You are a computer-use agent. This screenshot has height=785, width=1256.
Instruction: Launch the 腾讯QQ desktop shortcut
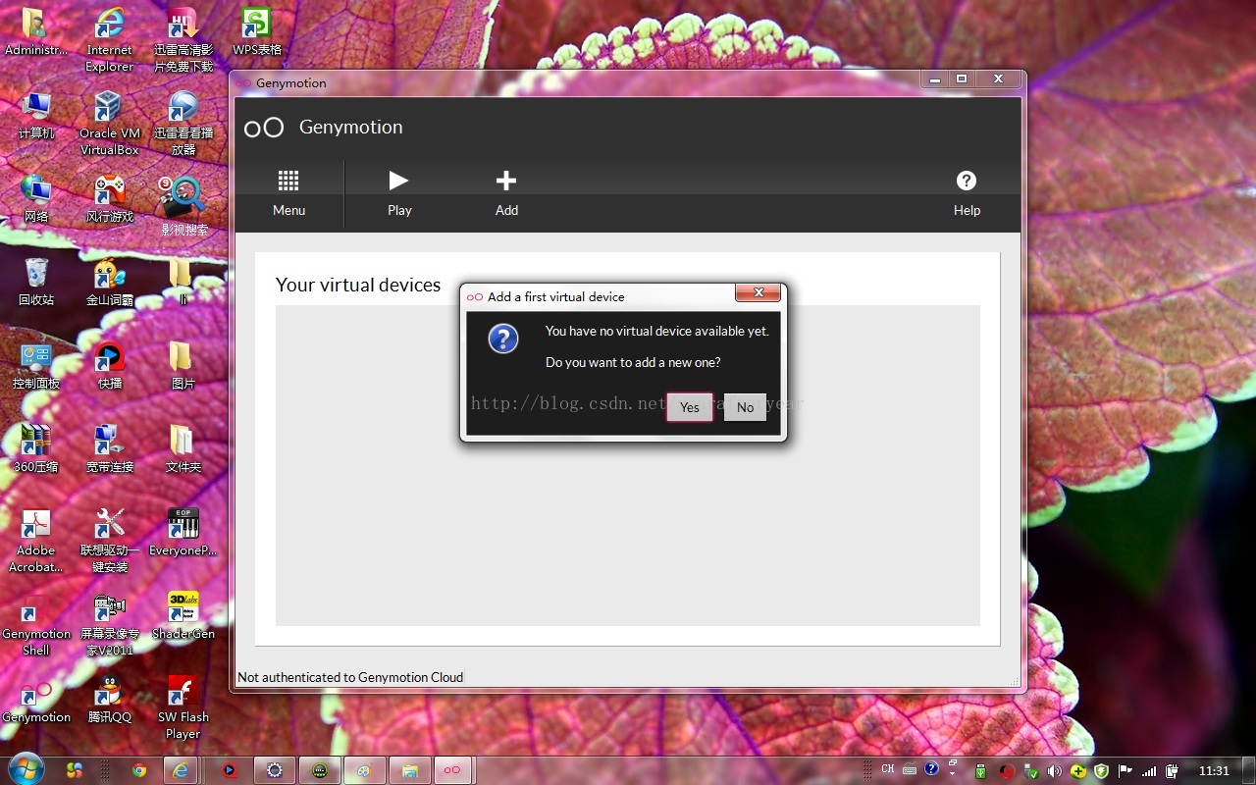pos(109,700)
